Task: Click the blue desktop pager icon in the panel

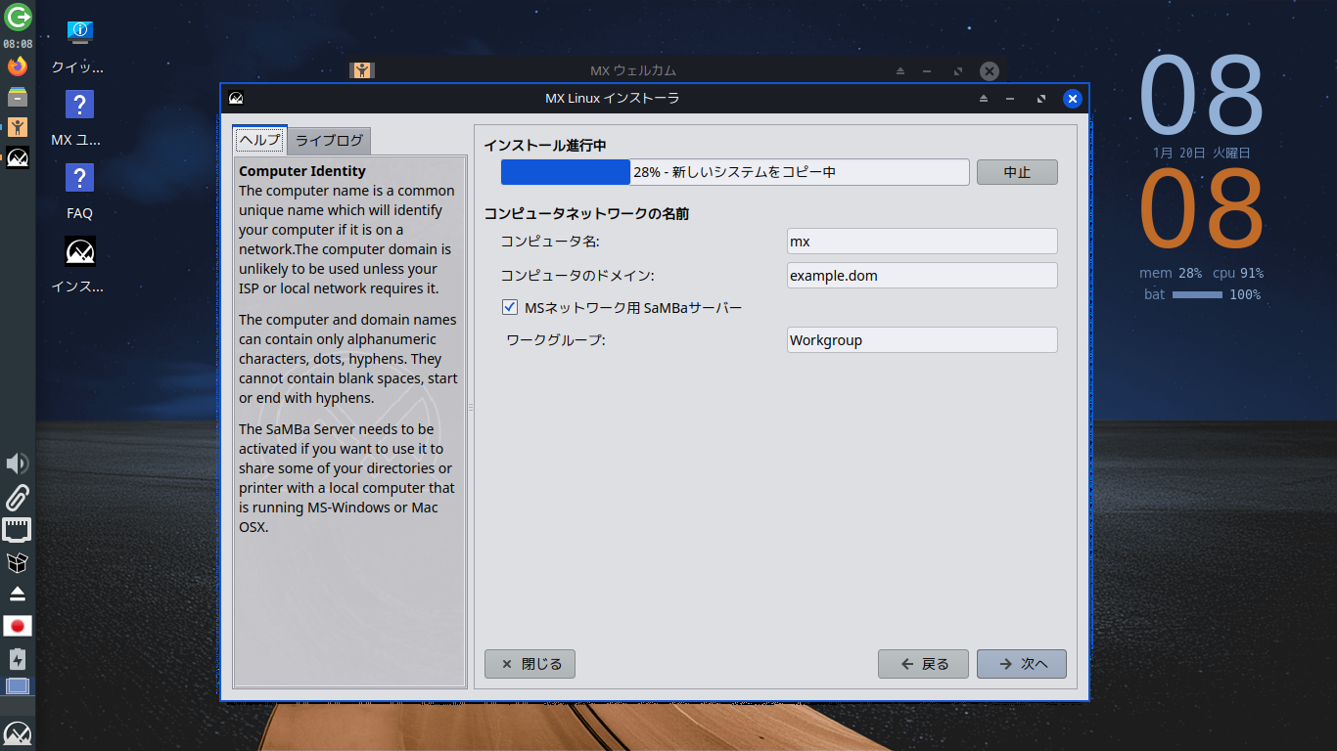Action: coord(18,685)
